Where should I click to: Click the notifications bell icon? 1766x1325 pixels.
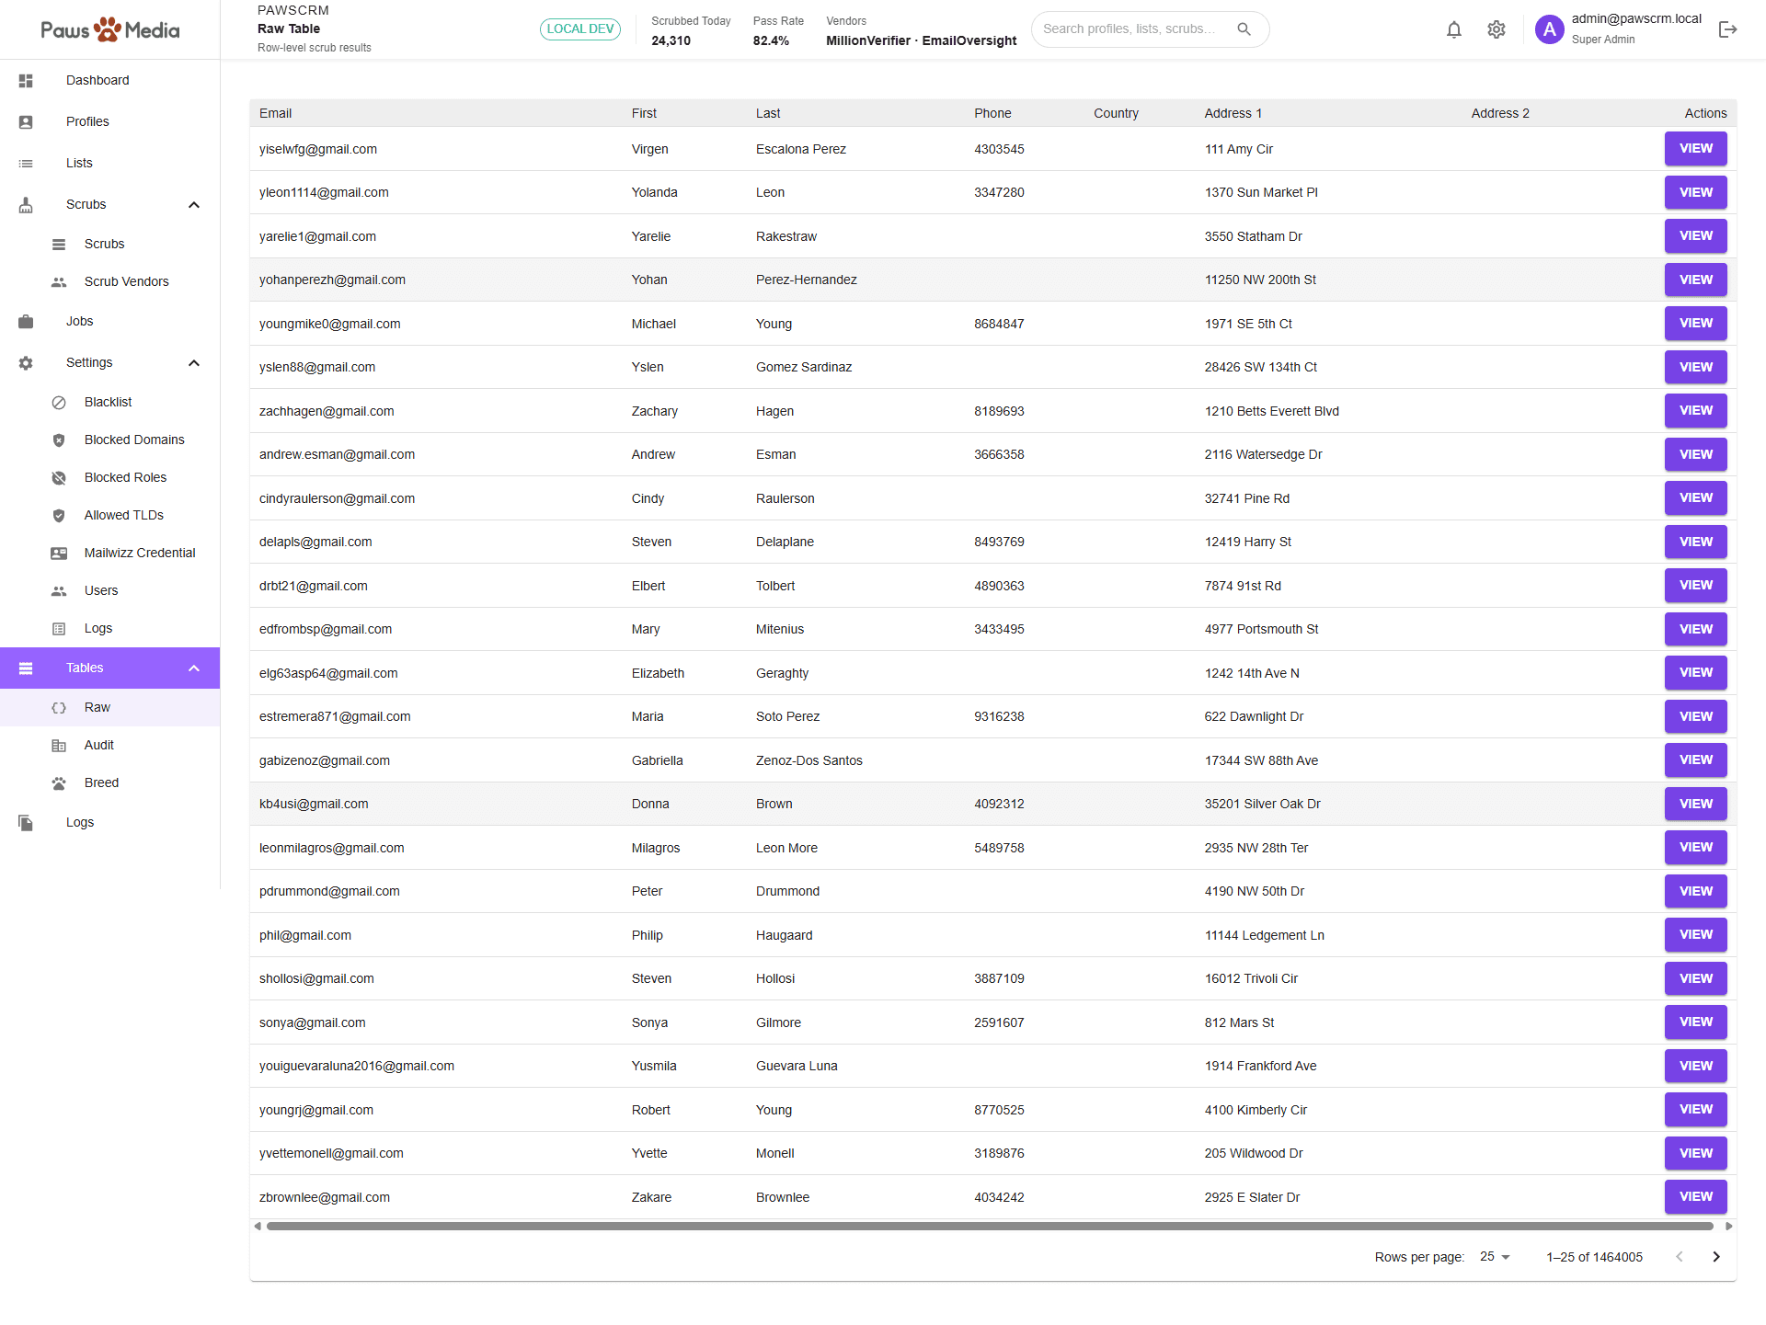1453,29
